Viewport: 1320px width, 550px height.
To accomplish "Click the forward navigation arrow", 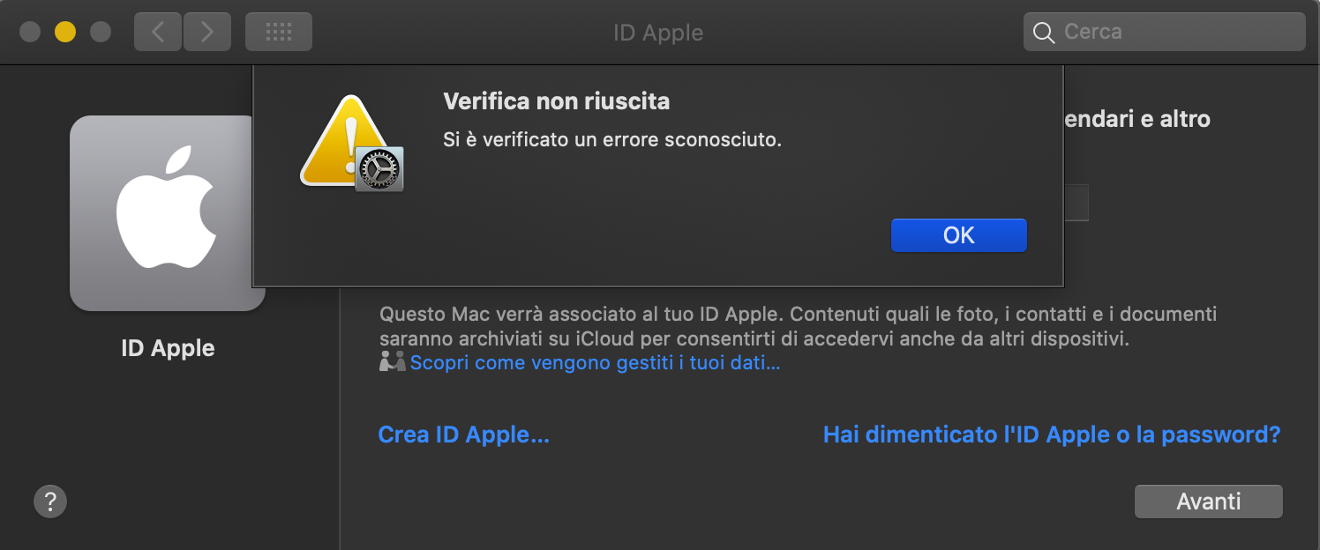I will click(x=206, y=31).
